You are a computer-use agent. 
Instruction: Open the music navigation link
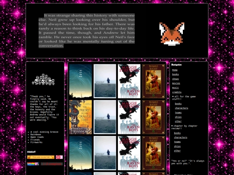(175, 88)
